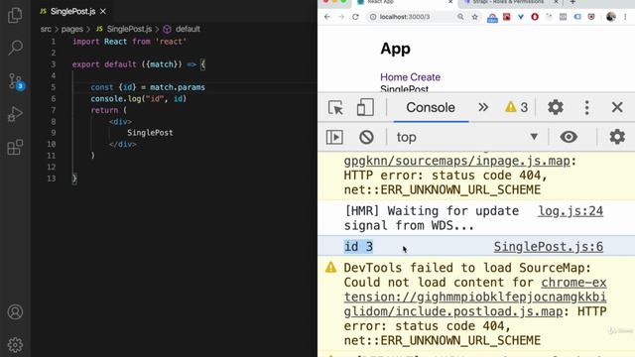
Task: Select the 'id 3' console log message
Action: point(358,247)
